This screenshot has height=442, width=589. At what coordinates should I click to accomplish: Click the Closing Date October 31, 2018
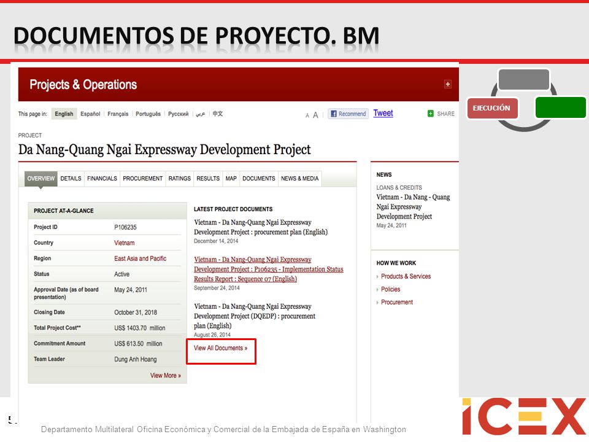pyautogui.click(x=136, y=312)
